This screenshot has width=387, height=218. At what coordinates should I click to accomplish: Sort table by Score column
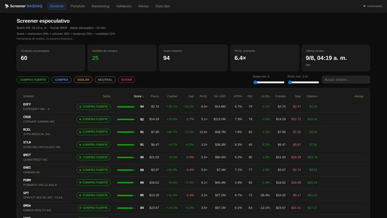(x=139, y=96)
